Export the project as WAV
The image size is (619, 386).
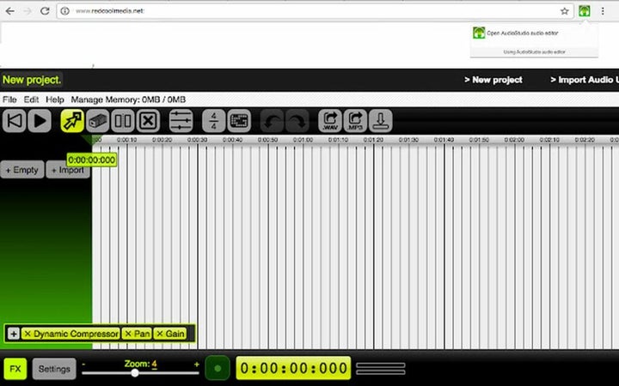330,121
